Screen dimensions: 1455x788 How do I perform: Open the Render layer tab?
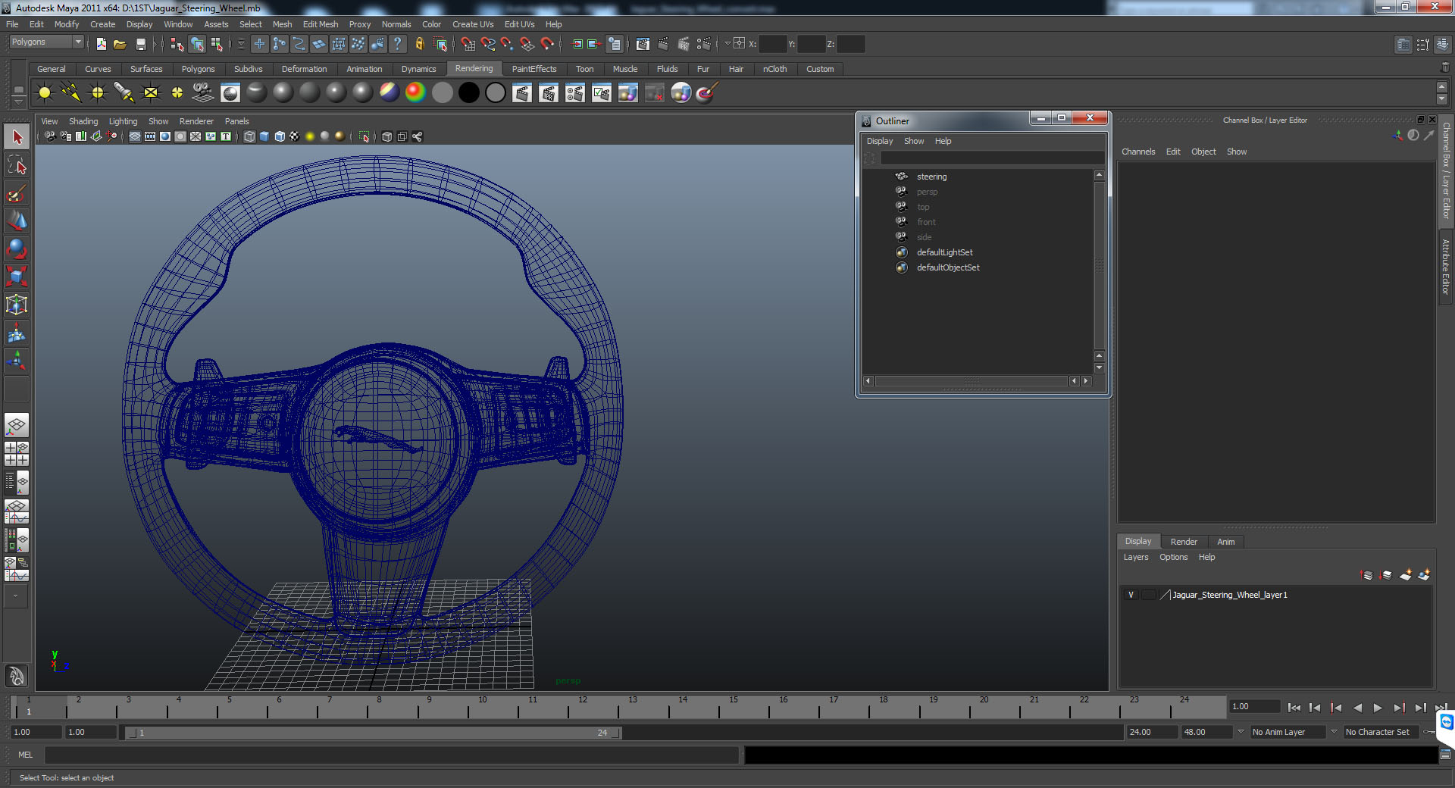pyautogui.click(x=1184, y=542)
